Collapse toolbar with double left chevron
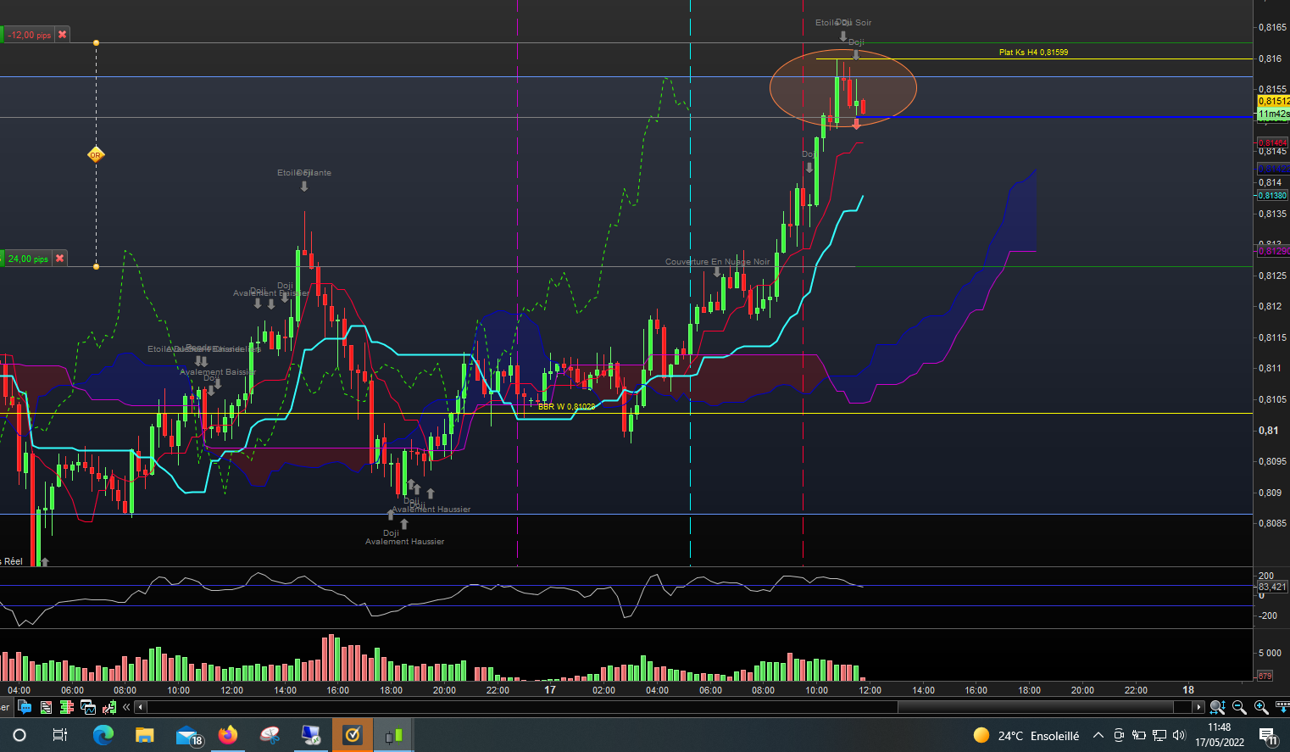1290x752 pixels. [126, 707]
